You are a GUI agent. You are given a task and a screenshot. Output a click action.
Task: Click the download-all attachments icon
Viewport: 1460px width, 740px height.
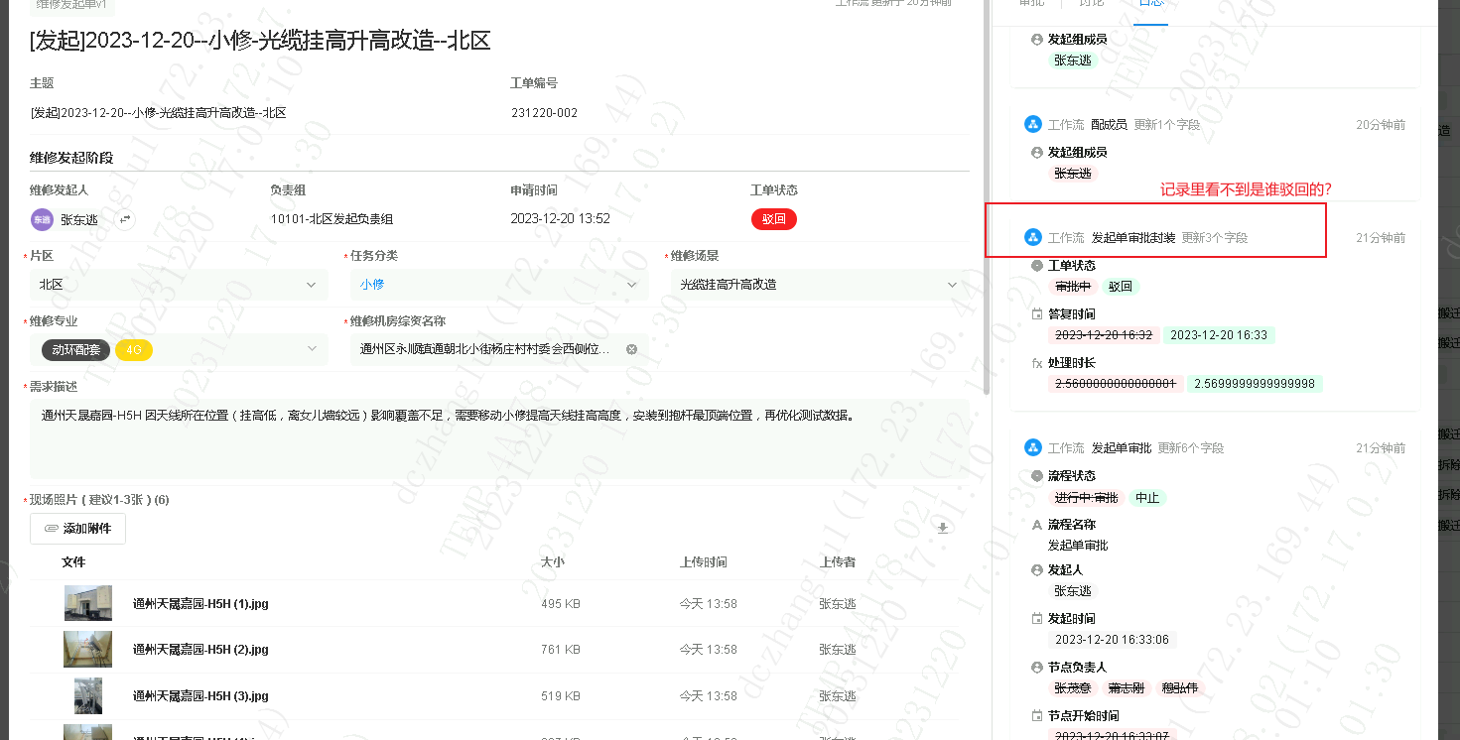[x=944, y=528]
